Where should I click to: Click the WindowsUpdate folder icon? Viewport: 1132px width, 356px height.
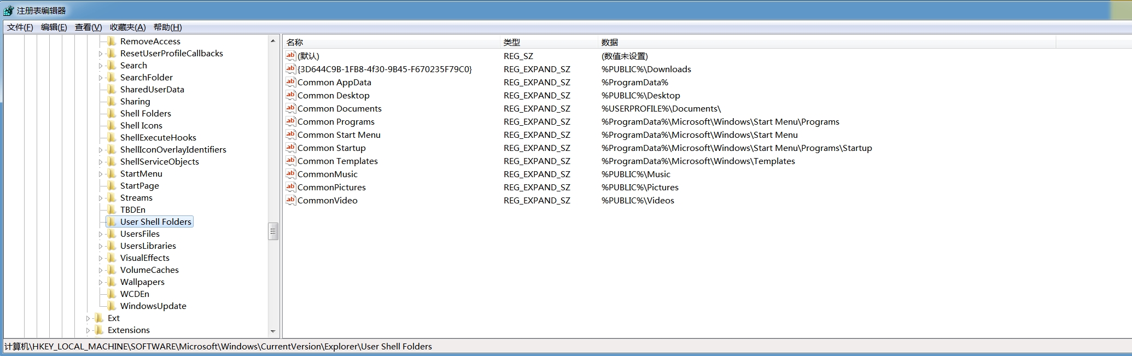tap(112, 306)
